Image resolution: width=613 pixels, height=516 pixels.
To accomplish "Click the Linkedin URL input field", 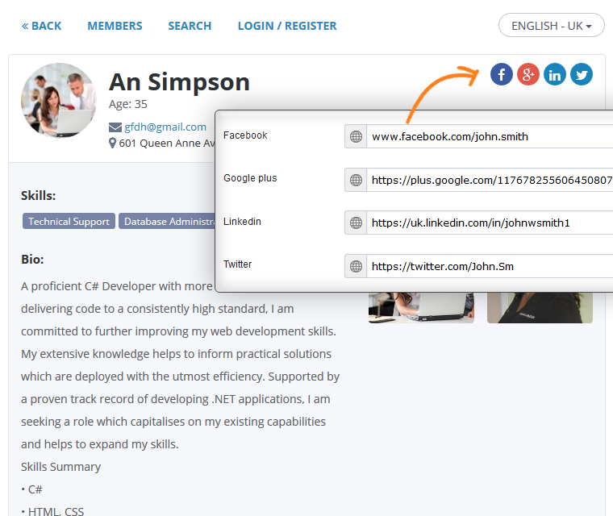I will [490, 223].
